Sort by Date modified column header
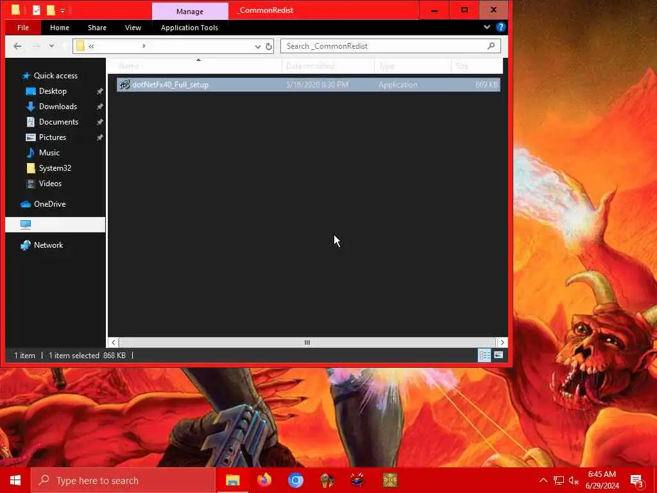This screenshot has height=493, width=657. coord(328,66)
